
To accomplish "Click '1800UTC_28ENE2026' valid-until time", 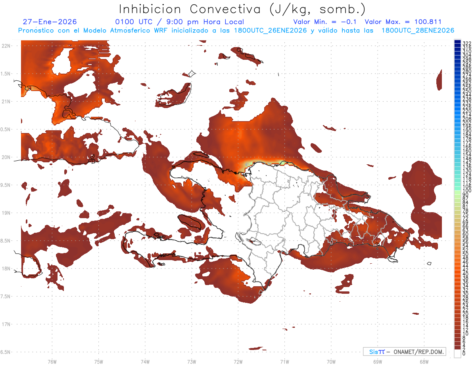I will coord(417,30).
